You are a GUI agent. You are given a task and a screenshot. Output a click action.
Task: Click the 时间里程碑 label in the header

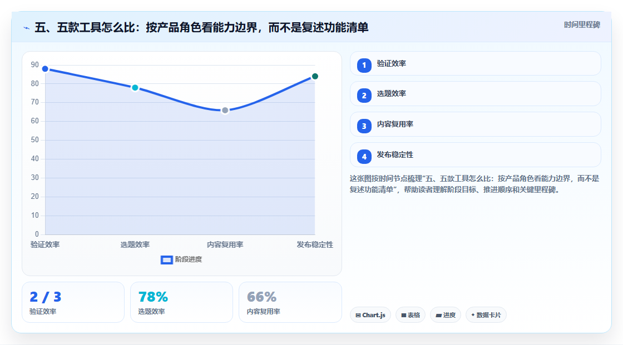point(582,24)
